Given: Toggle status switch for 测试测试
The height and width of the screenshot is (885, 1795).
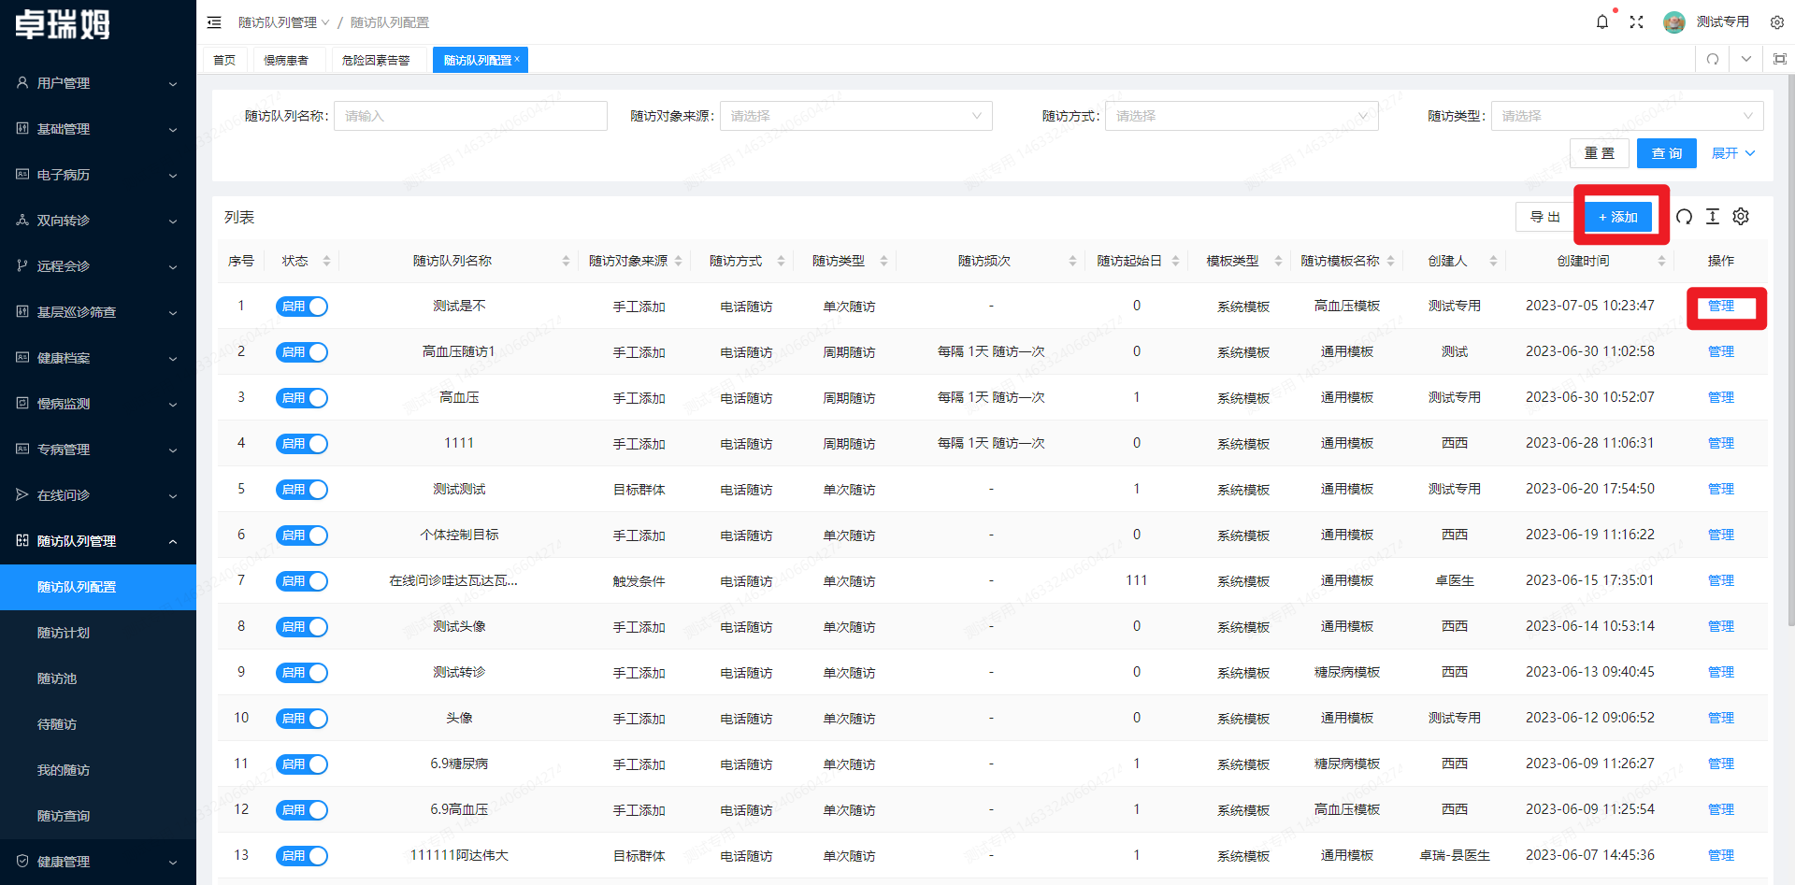Looking at the screenshot, I should [x=301, y=490].
